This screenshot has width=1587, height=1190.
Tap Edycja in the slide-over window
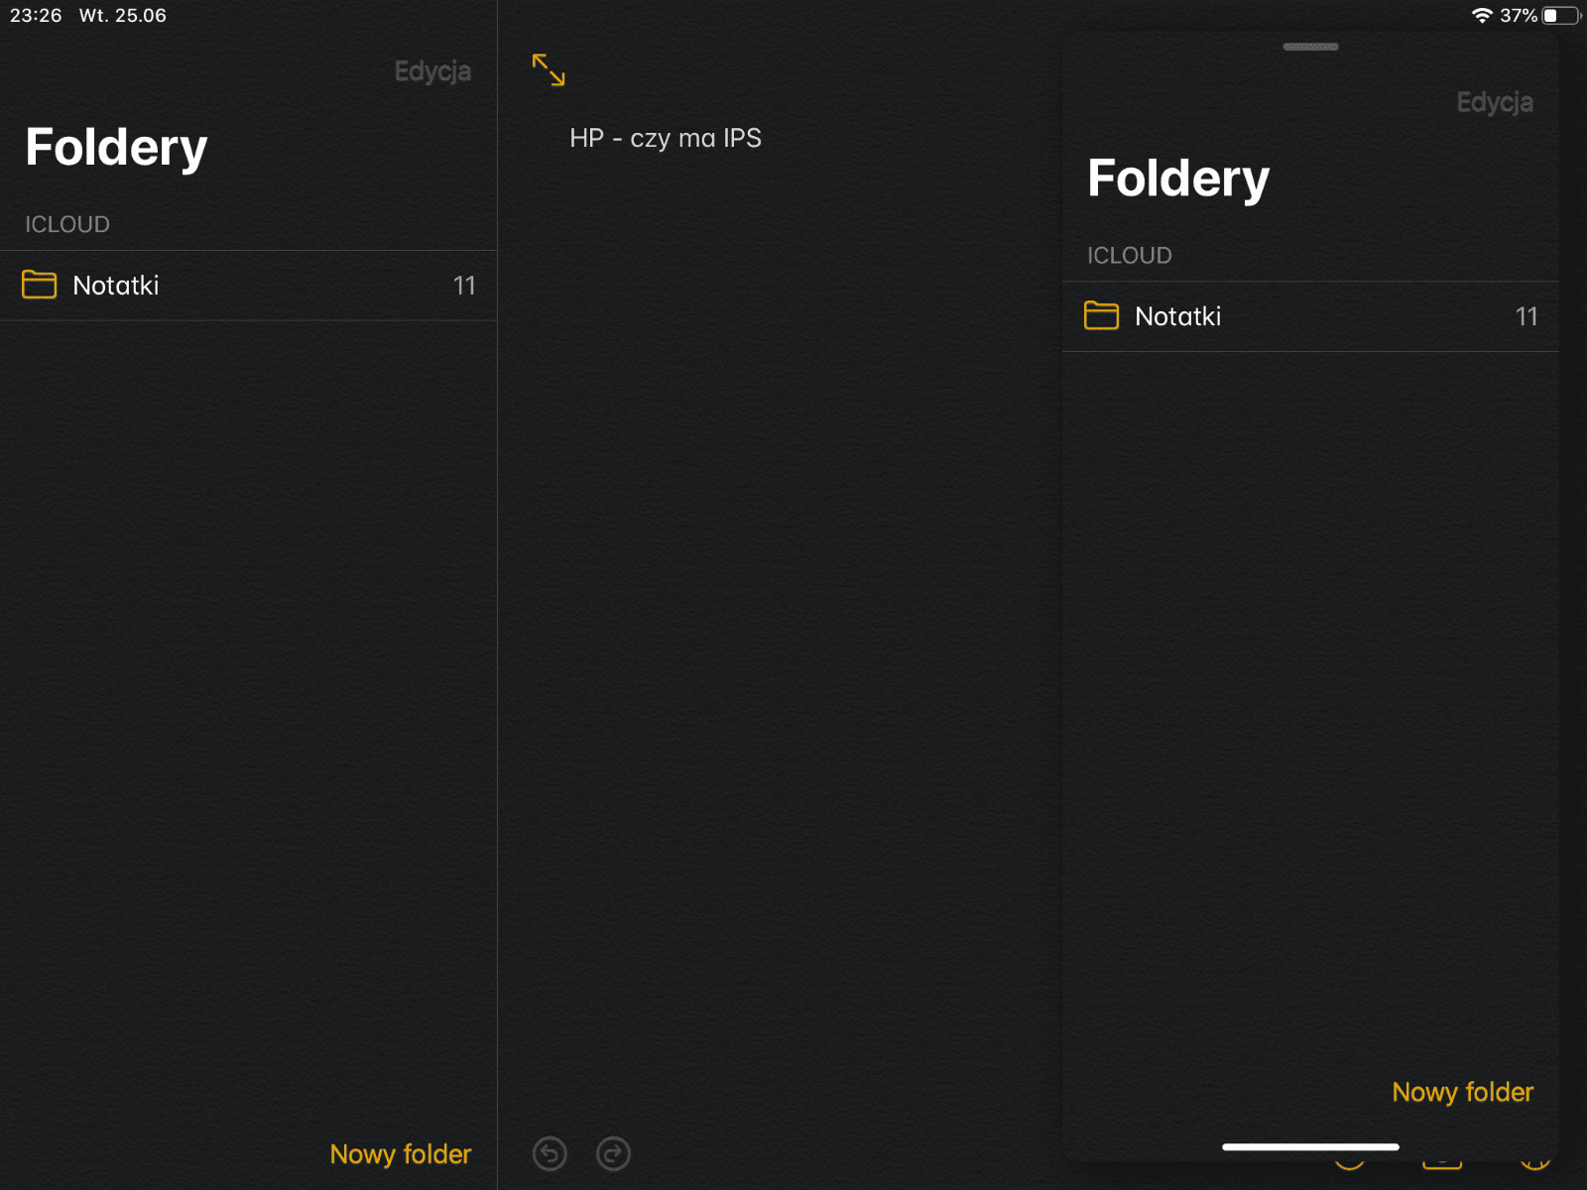(x=1495, y=102)
